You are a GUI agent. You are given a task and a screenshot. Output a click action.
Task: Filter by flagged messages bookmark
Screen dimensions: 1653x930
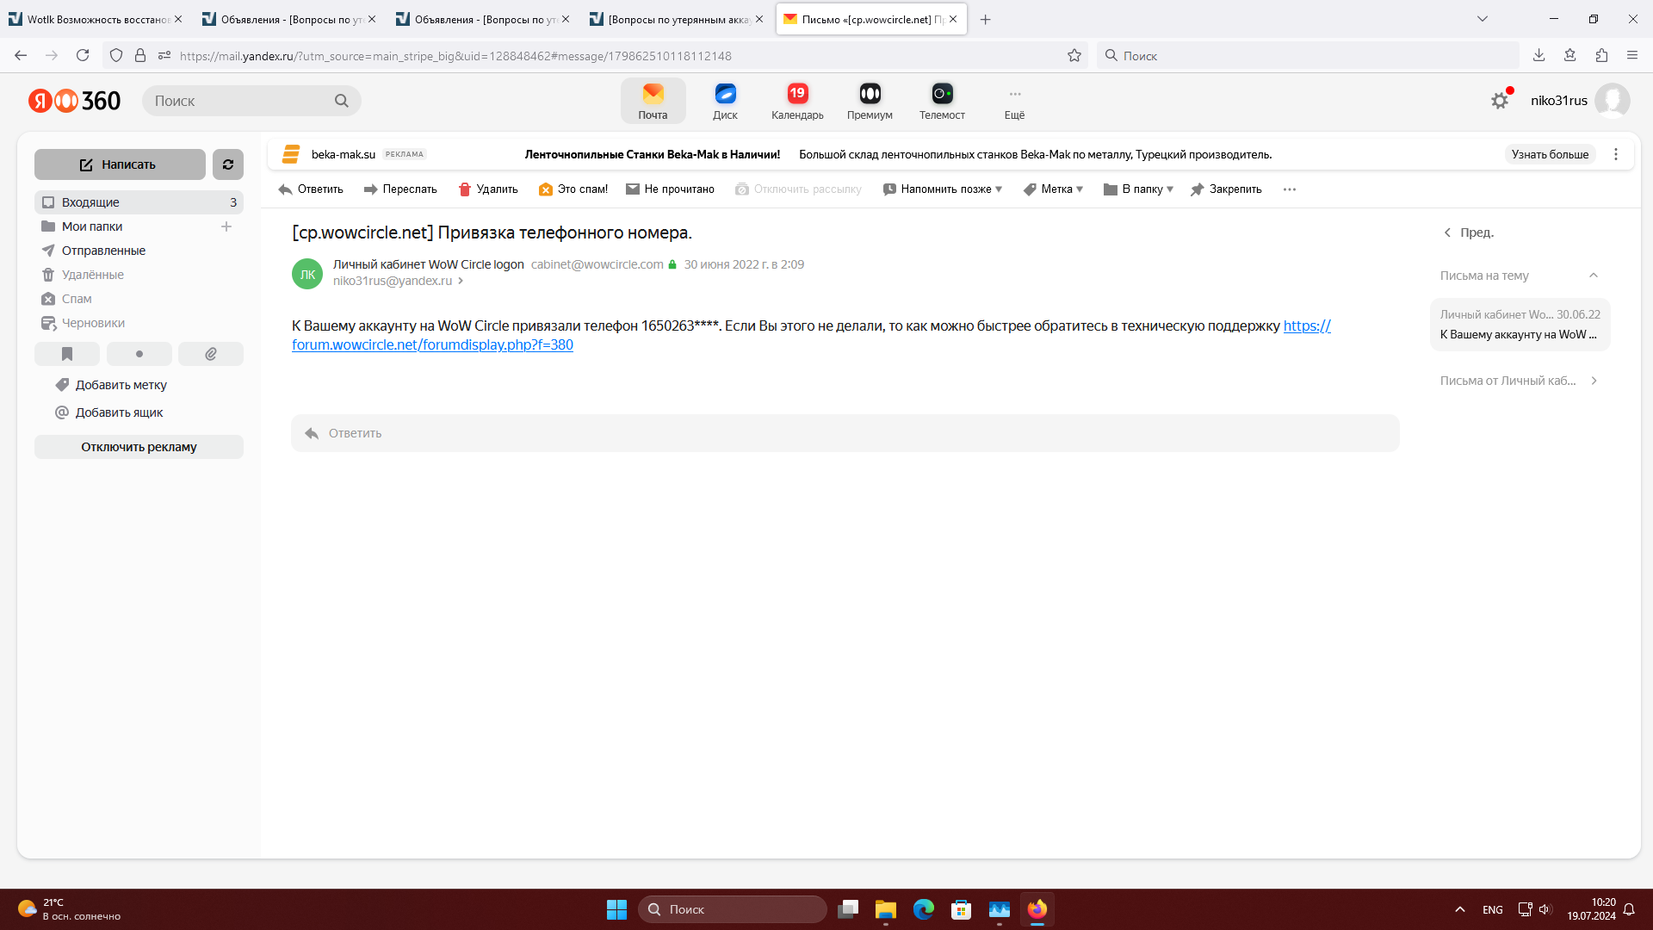pyautogui.click(x=67, y=354)
